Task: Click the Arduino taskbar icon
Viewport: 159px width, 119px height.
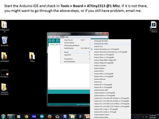Action: [x=42, y=117]
